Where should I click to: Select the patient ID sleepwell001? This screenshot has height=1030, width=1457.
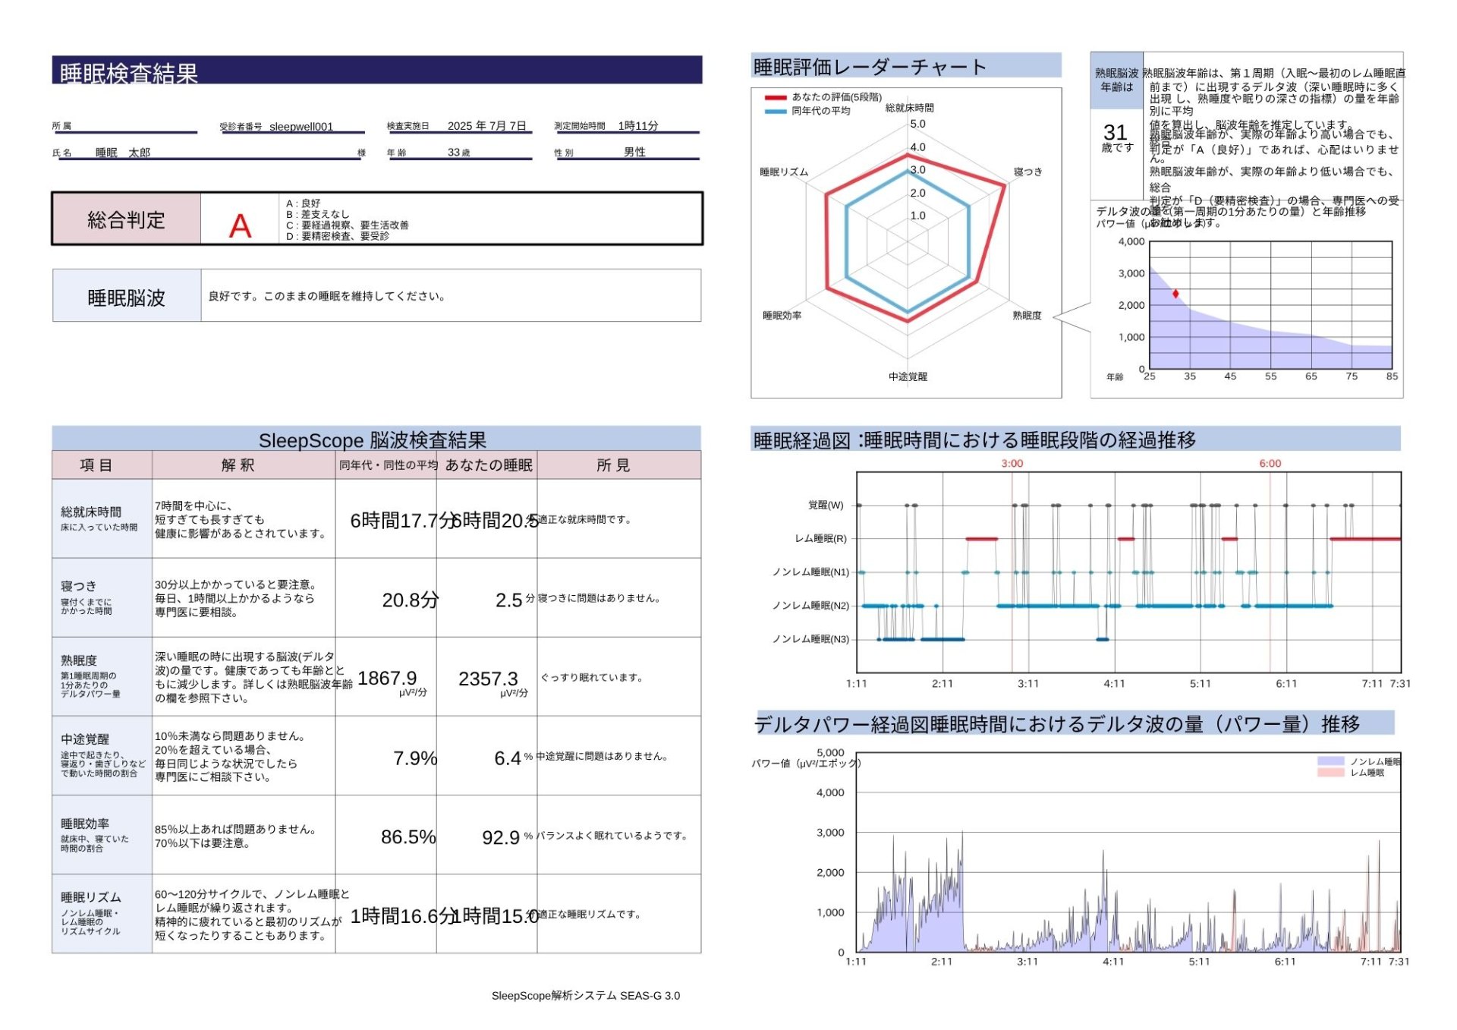[x=301, y=127]
